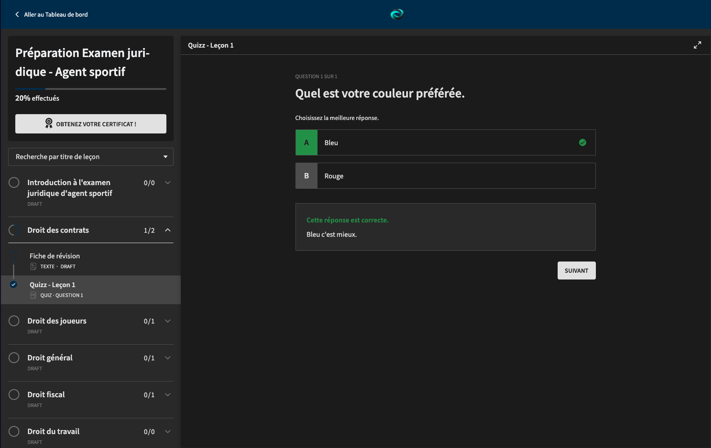Toggle the Droit des joueurs completion circle

[x=14, y=321]
